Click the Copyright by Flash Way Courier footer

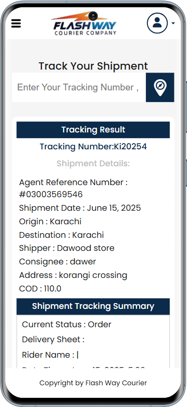[93, 383]
